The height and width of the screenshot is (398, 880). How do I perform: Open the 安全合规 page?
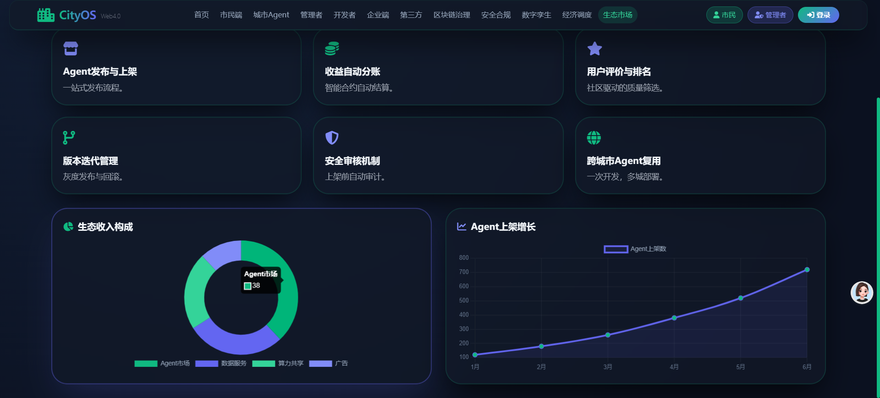(x=496, y=15)
